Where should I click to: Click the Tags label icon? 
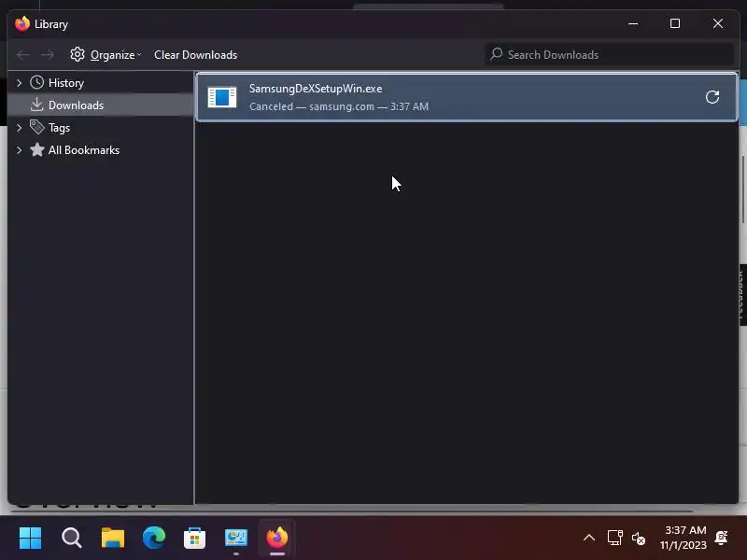click(x=36, y=127)
